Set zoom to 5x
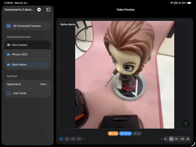 (x=79, y=139)
